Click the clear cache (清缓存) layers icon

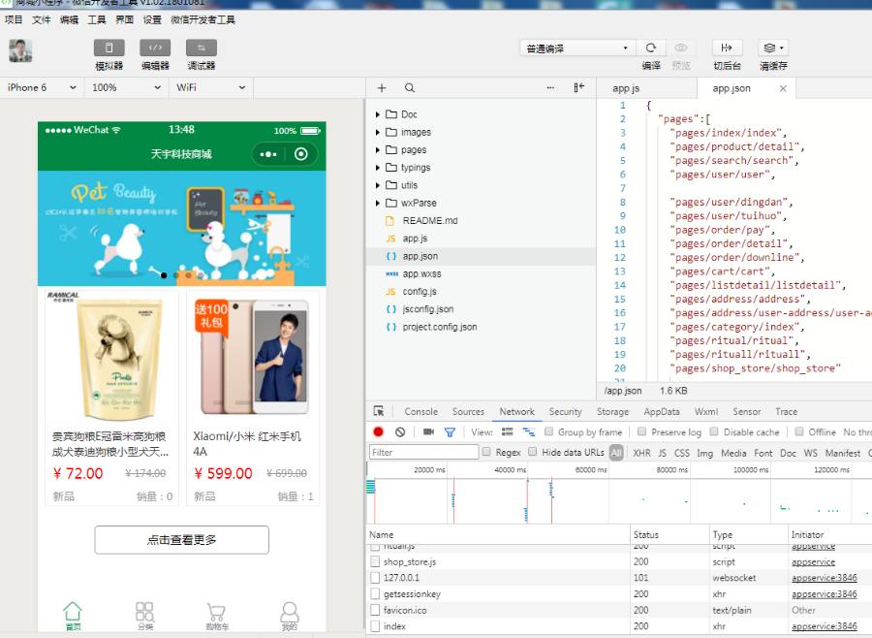(772, 48)
